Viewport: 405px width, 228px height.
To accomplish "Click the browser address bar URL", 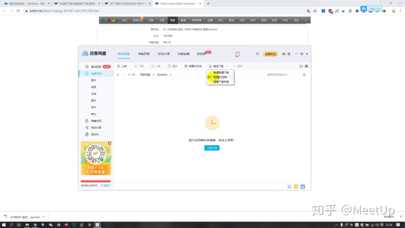I will (x=64, y=11).
